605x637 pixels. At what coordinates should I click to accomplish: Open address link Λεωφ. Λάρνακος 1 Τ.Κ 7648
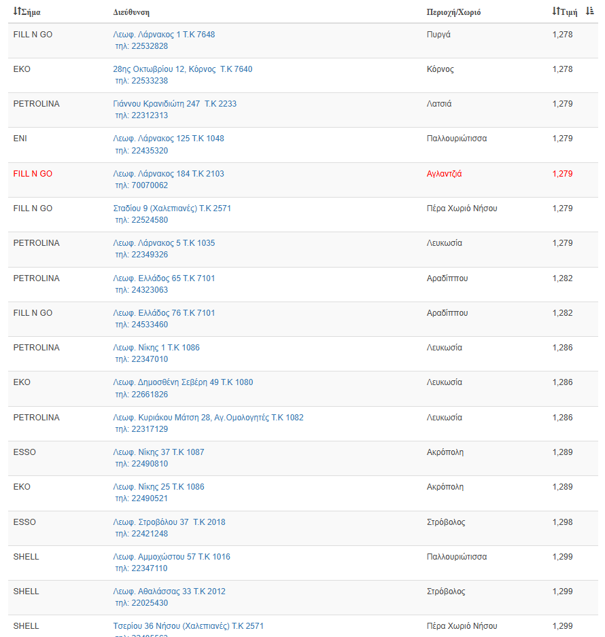click(164, 35)
